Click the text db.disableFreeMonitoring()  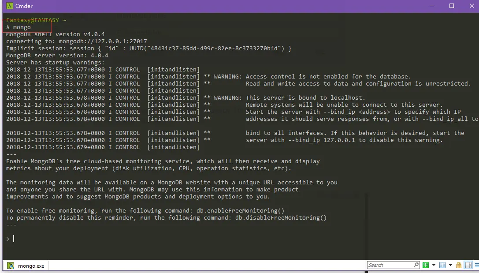281,218
